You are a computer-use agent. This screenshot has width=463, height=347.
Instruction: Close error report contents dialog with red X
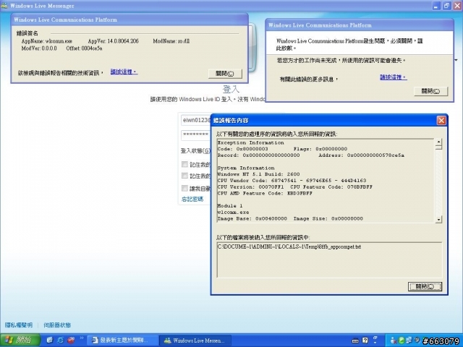(x=441, y=121)
